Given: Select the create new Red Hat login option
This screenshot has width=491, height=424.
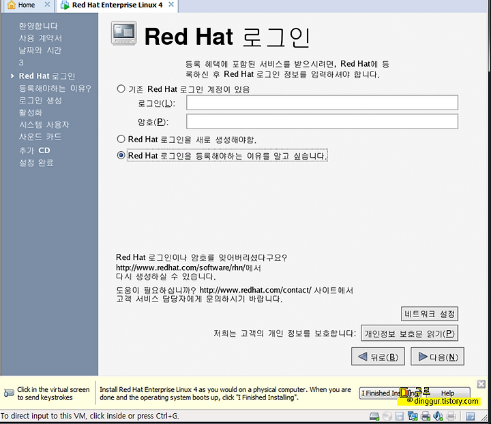Looking at the screenshot, I should 121,139.
